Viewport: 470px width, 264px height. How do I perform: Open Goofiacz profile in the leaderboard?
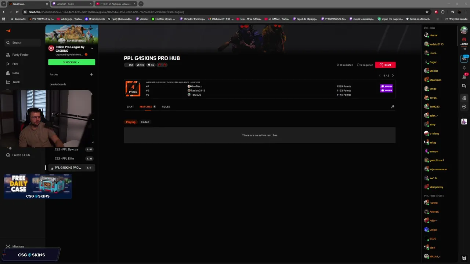[x=195, y=87]
